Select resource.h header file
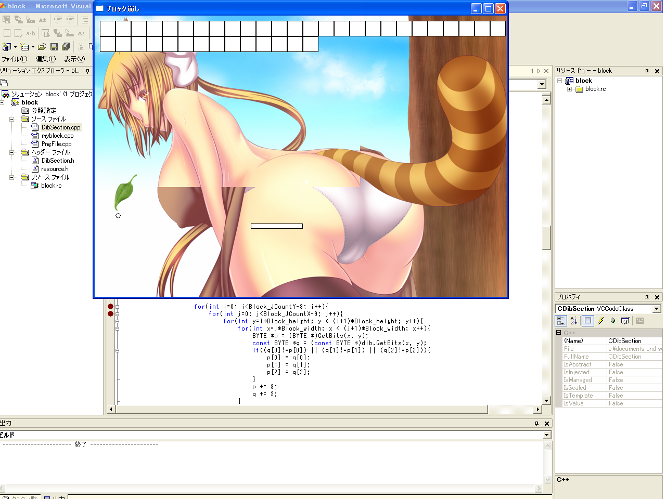 (55, 169)
